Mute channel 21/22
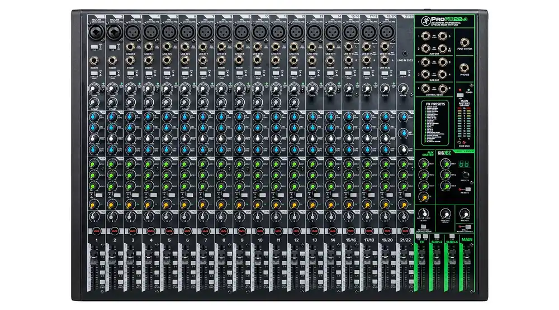 coord(405,231)
